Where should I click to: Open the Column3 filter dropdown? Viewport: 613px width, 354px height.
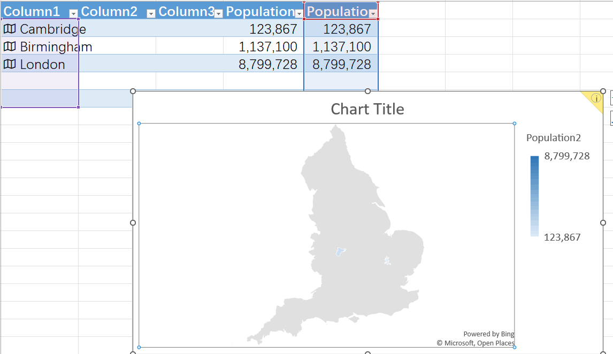(x=219, y=14)
